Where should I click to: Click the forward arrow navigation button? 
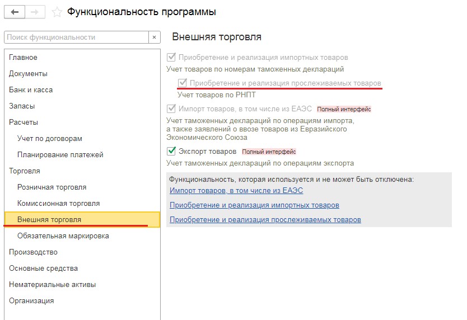coord(34,12)
